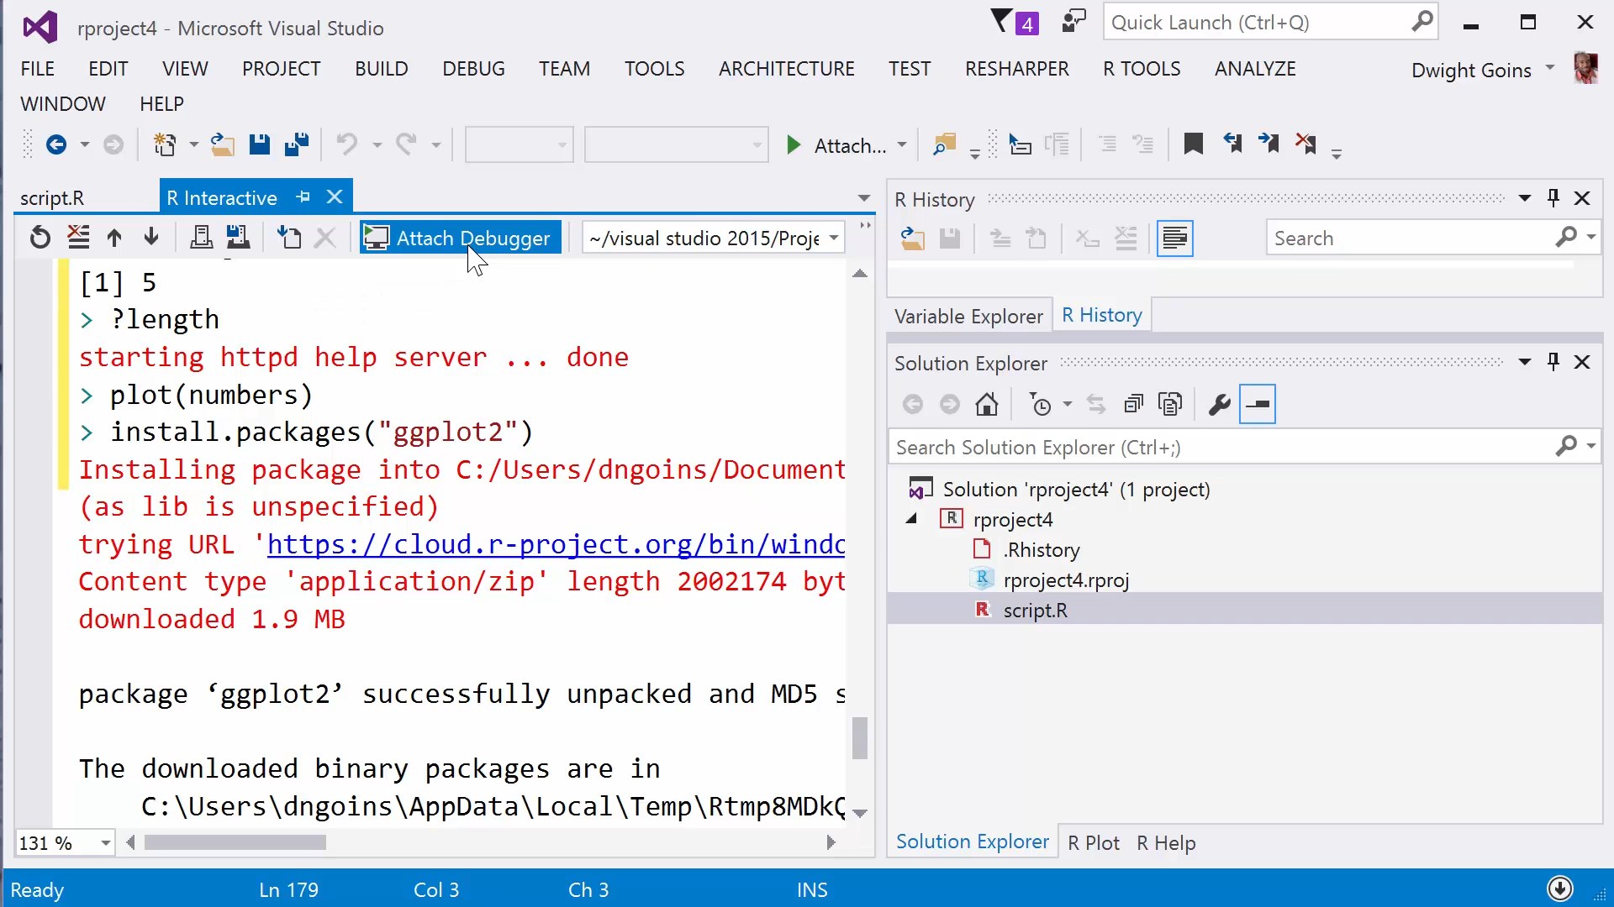Open the R History window position dropdown

tap(1525, 198)
